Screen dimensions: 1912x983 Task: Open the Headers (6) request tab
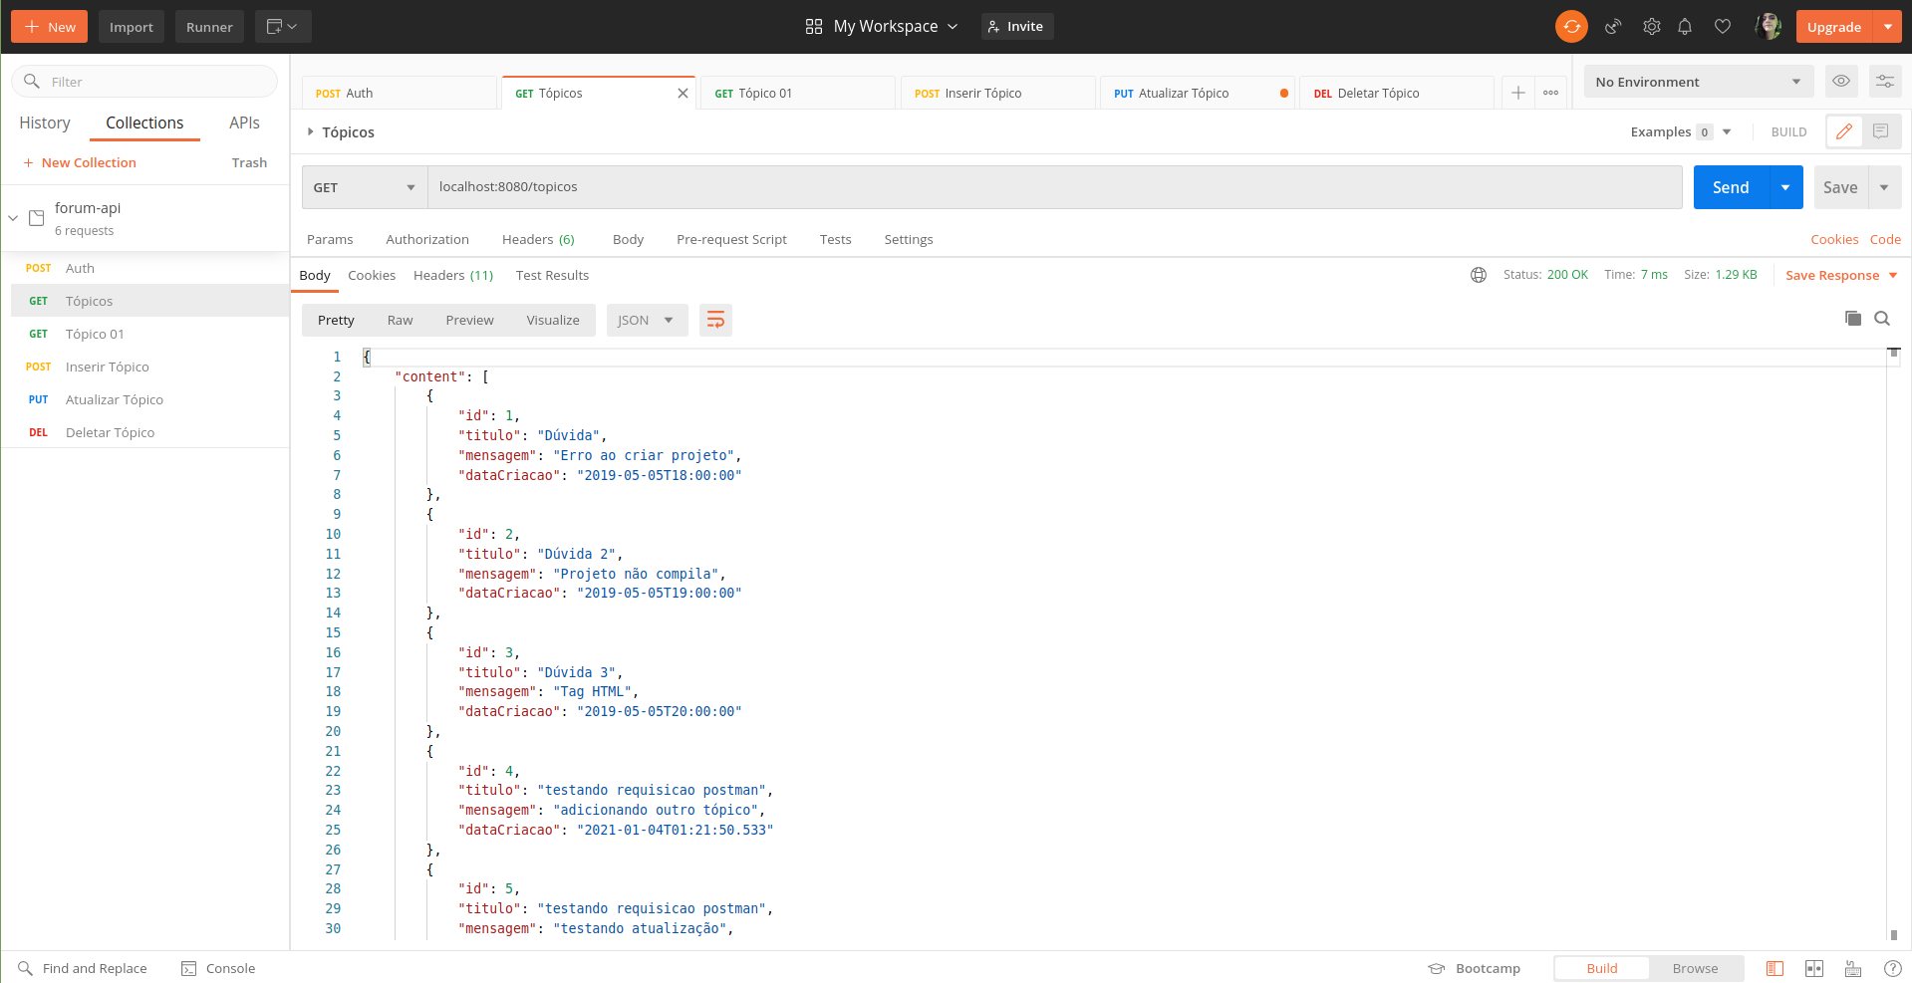pos(538,239)
